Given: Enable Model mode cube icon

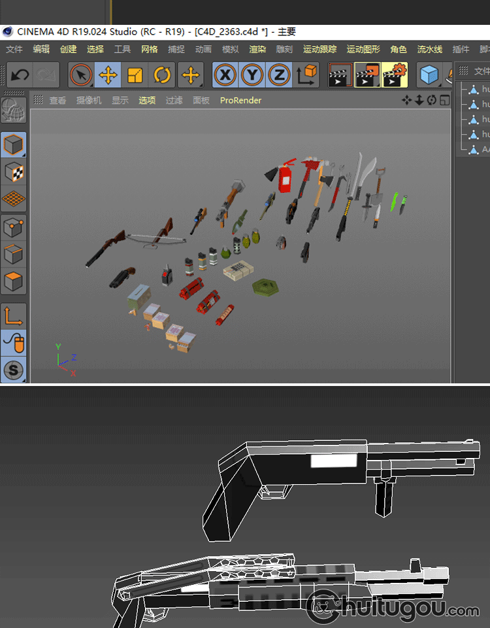Looking at the screenshot, I should (x=14, y=145).
